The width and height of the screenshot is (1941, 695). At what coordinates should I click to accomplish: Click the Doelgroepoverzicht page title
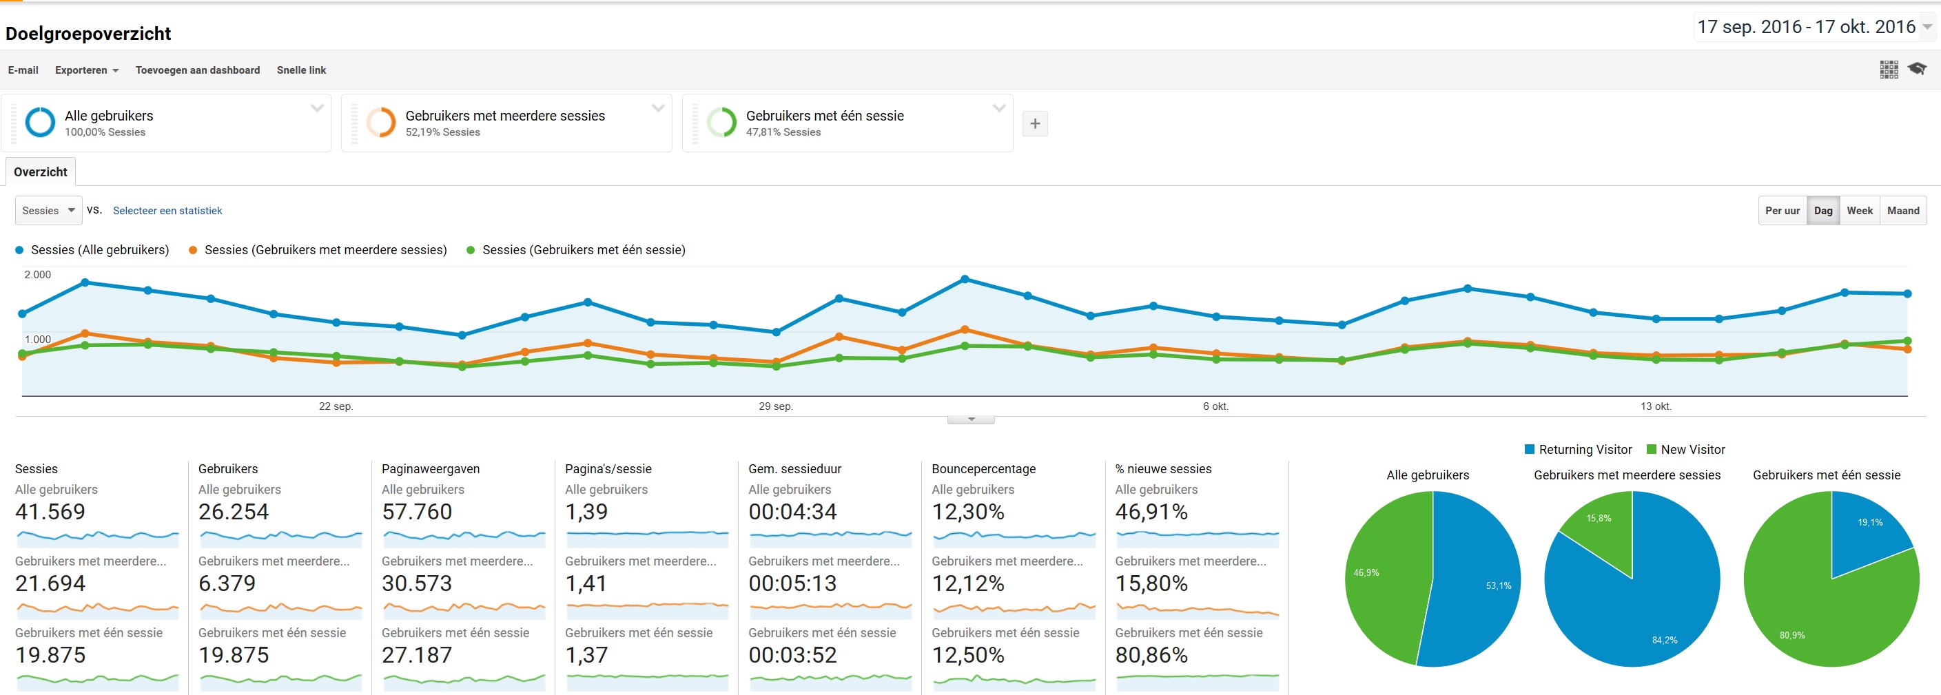(88, 34)
